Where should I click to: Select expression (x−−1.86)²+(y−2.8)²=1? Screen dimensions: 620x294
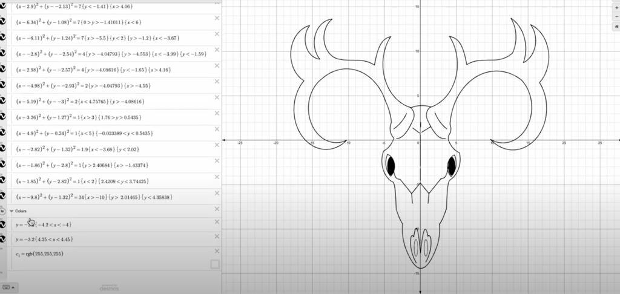tap(82, 165)
